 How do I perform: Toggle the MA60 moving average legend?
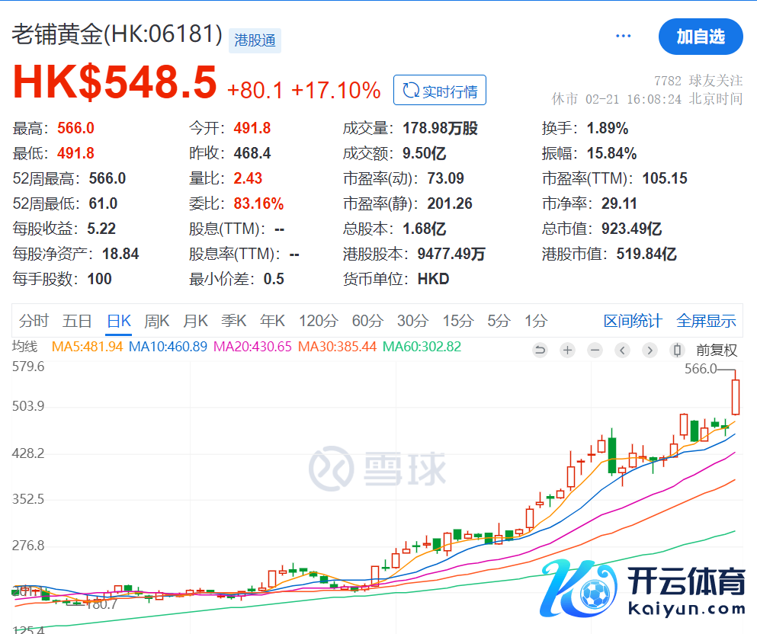pyautogui.click(x=422, y=347)
